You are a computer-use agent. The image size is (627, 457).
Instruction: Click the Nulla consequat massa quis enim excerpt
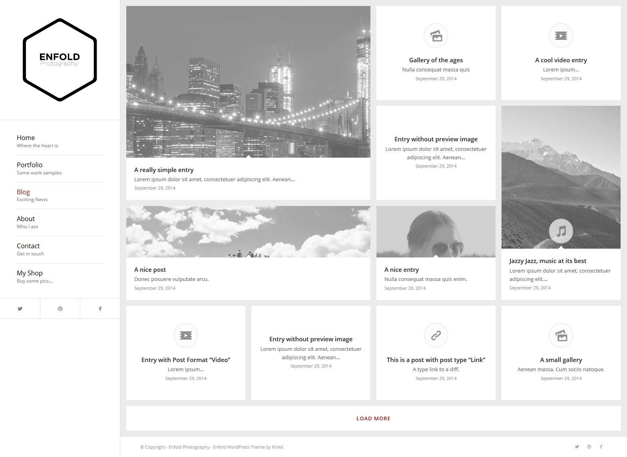click(426, 279)
